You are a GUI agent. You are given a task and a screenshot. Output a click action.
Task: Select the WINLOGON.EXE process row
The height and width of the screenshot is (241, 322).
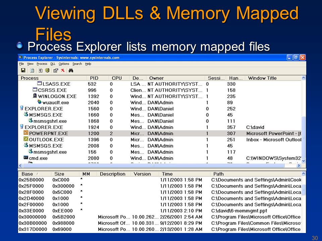coord(160,96)
